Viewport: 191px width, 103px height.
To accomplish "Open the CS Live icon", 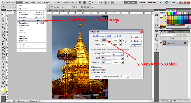I will [170, 2].
